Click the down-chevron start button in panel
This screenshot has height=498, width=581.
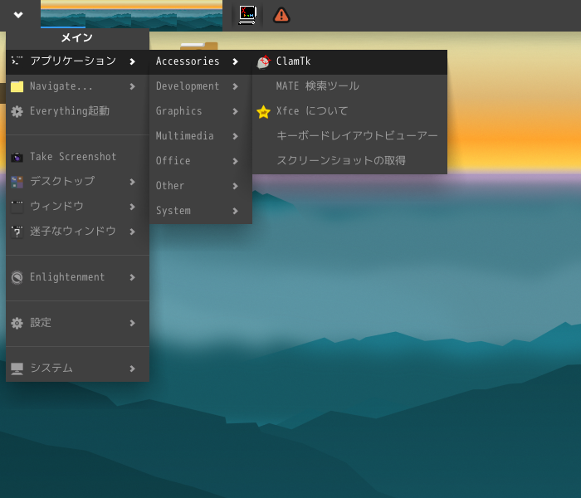tap(18, 15)
